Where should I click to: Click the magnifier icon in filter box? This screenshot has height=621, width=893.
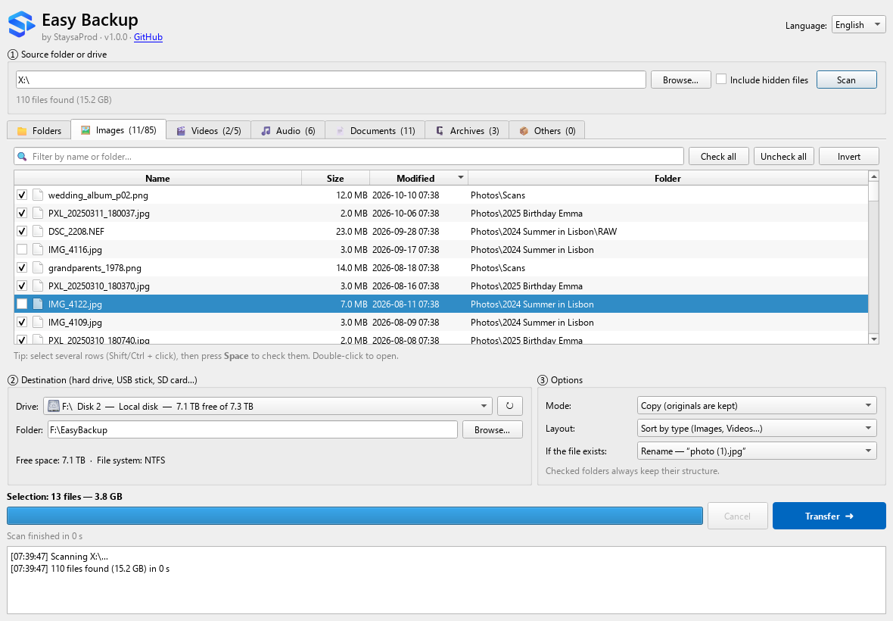pyautogui.click(x=23, y=157)
